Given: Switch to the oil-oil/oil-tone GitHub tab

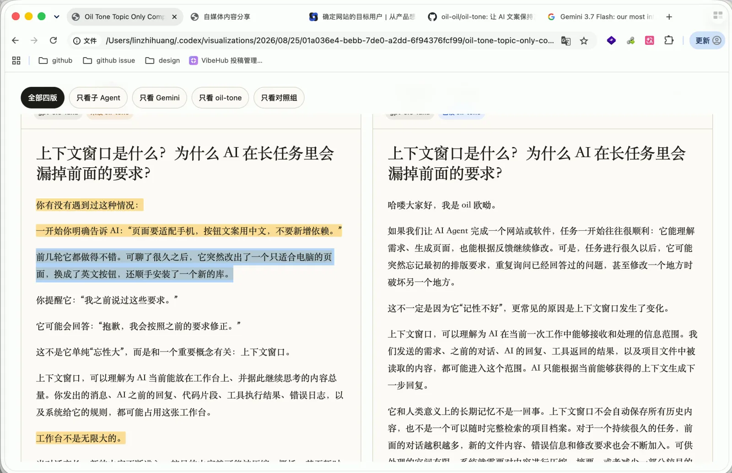Looking at the screenshot, I should click(x=481, y=17).
